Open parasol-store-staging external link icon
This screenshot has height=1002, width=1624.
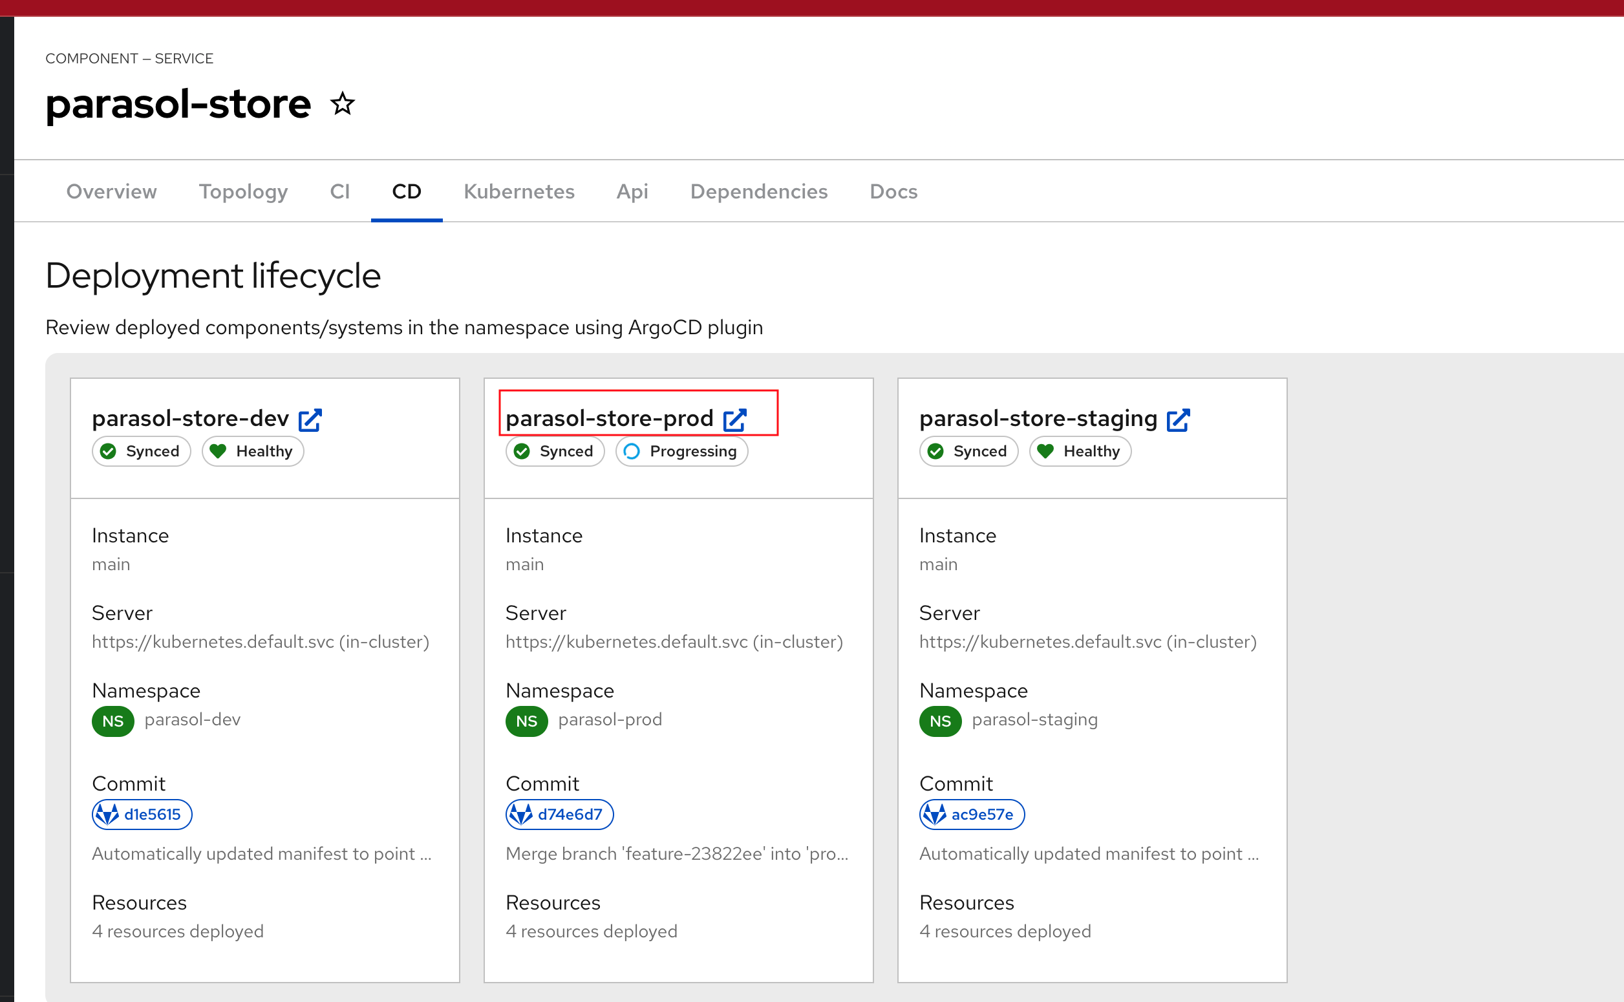[1178, 420]
